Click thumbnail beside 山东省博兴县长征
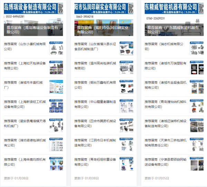The height and width of the screenshot is (187, 207). tap(126, 48)
